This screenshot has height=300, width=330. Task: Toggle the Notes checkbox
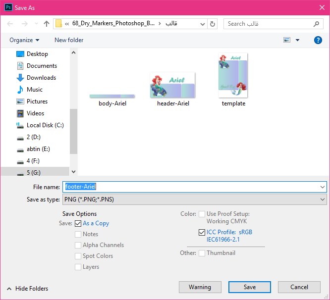(78, 234)
